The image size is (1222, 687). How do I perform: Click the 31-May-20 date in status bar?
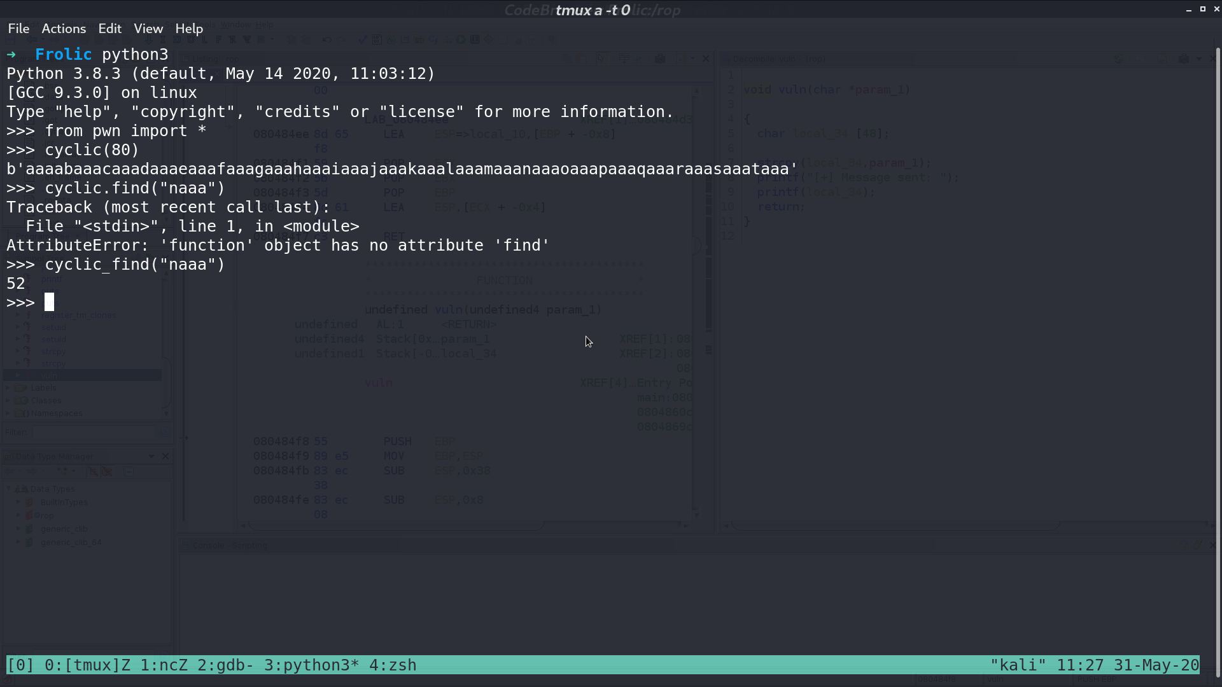pos(1156,665)
